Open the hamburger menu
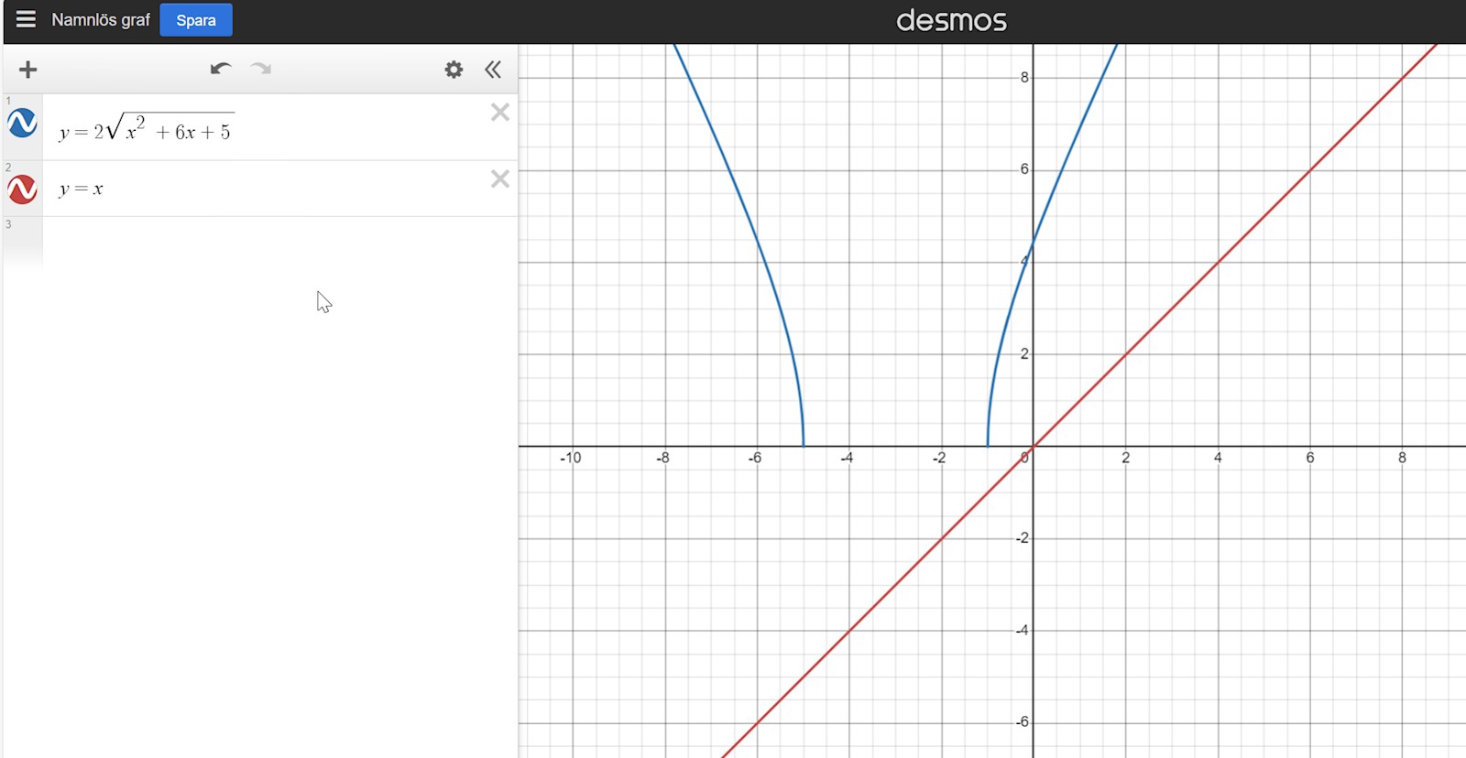Screen dimensions: 1466x758 pos(26,19)
